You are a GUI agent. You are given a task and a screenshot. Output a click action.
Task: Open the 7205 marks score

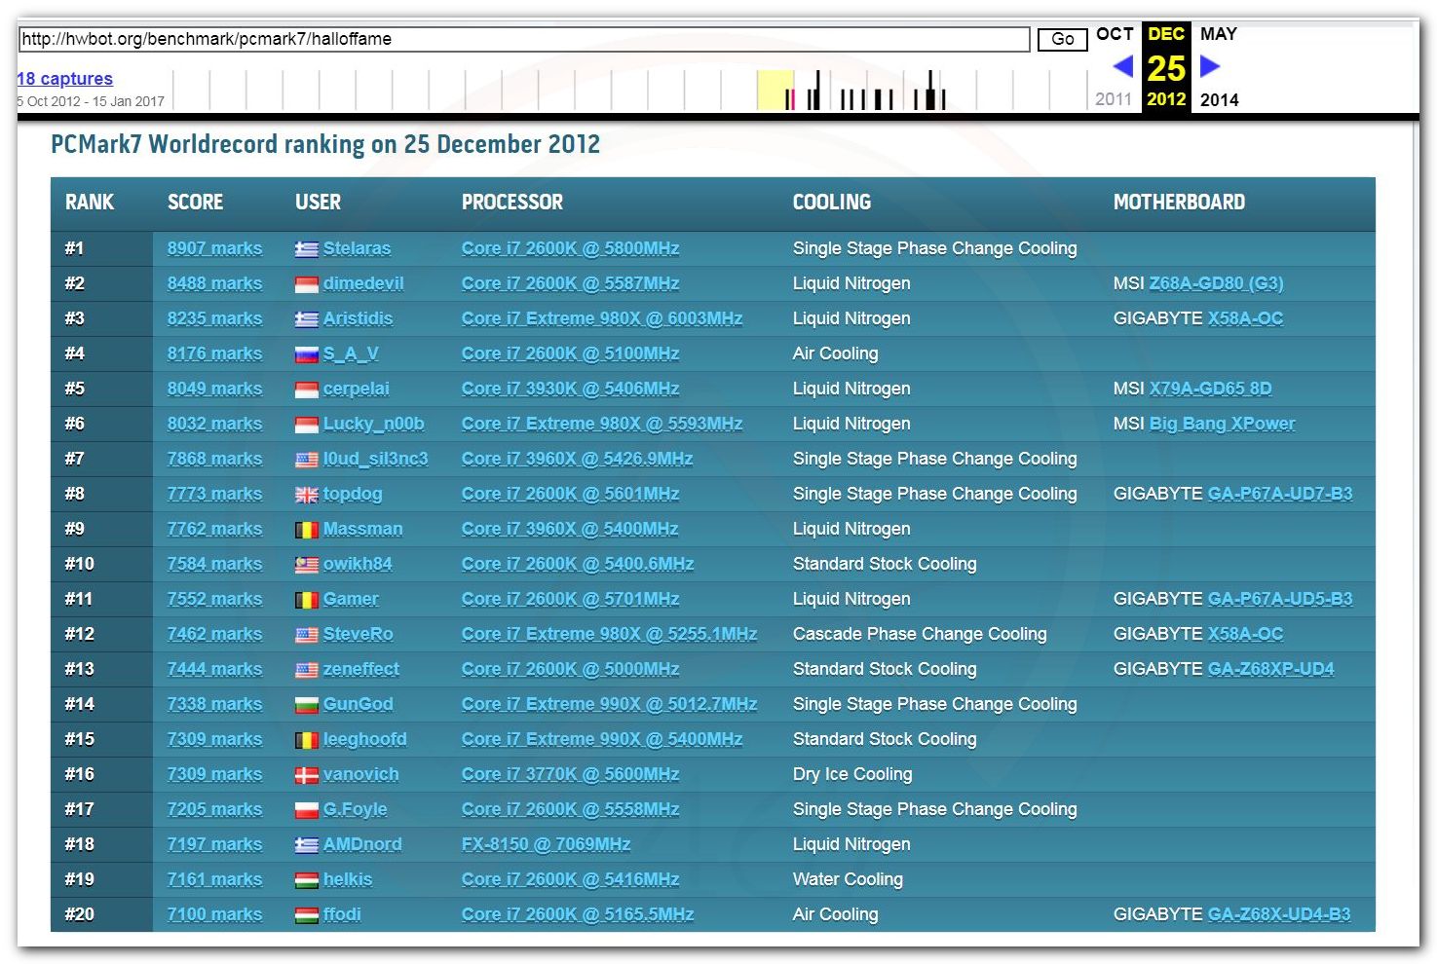point(214,809)
